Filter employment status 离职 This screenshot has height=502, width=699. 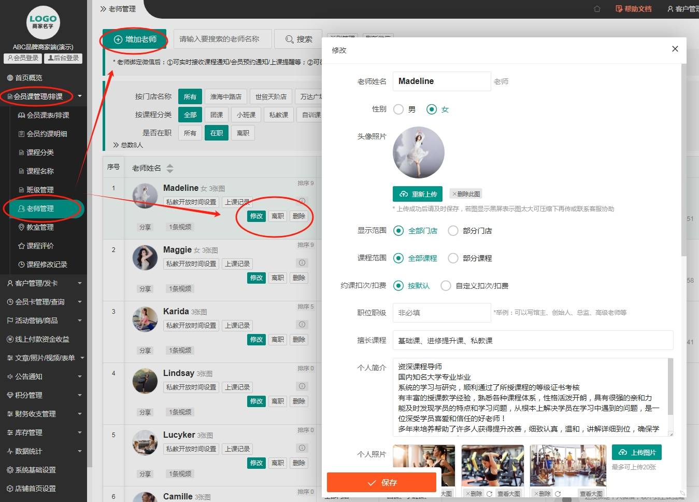[243, 133]
